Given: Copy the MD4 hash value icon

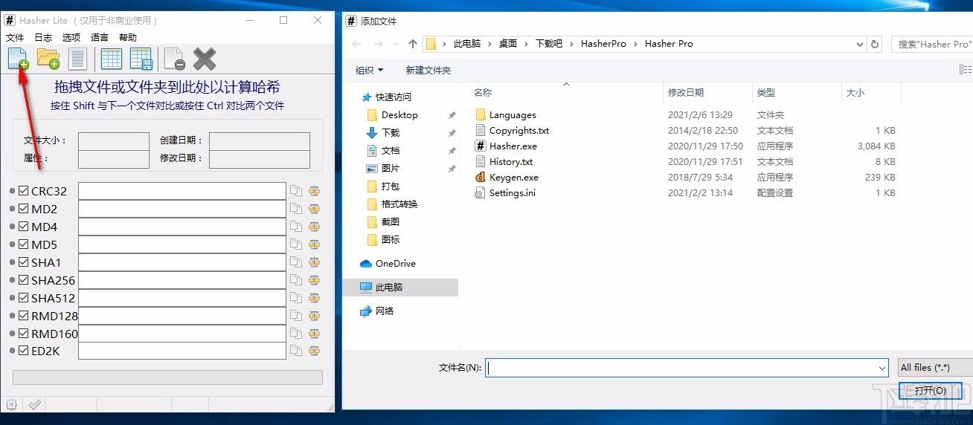Looking at the screenshot, I should 296,227.
